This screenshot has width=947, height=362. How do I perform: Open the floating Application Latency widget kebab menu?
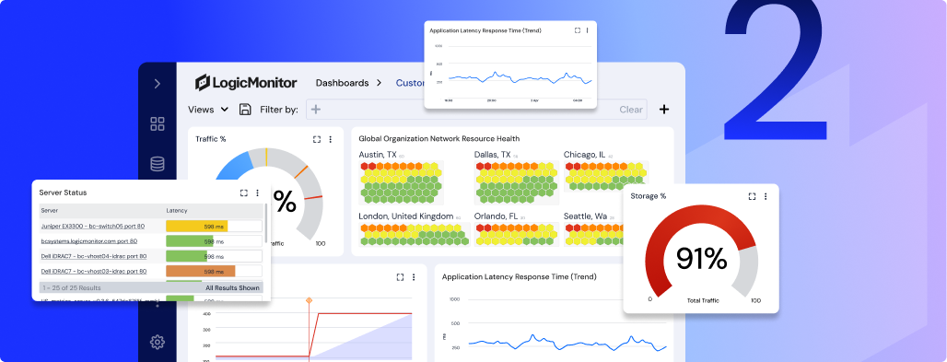tap(588, 30)
